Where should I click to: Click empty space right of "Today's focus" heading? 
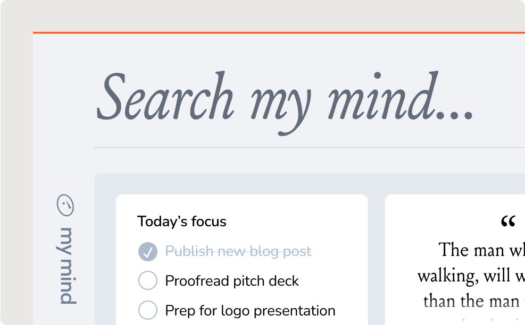298,221
